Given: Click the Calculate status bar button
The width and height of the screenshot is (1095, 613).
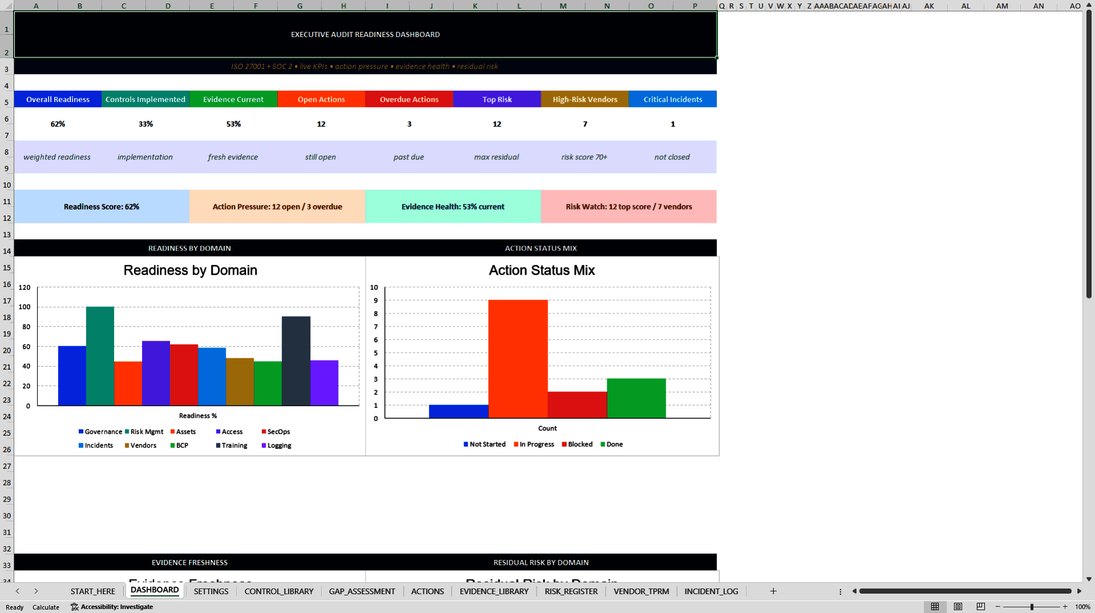Looking at the screenshot, I should click(x=46, y=607).
